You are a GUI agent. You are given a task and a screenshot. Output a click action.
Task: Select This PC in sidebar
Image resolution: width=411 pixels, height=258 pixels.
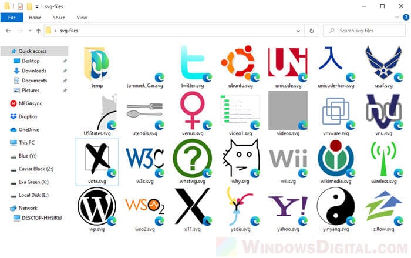point(26,143)
